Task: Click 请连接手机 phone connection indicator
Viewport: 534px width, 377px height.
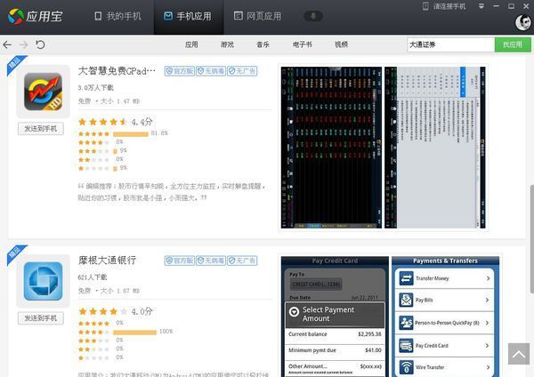Action: 444,6
